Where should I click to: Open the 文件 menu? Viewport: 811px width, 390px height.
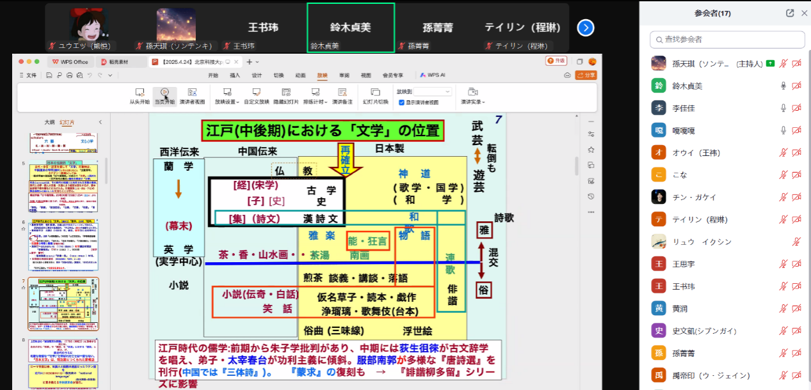tap(28, 75)
